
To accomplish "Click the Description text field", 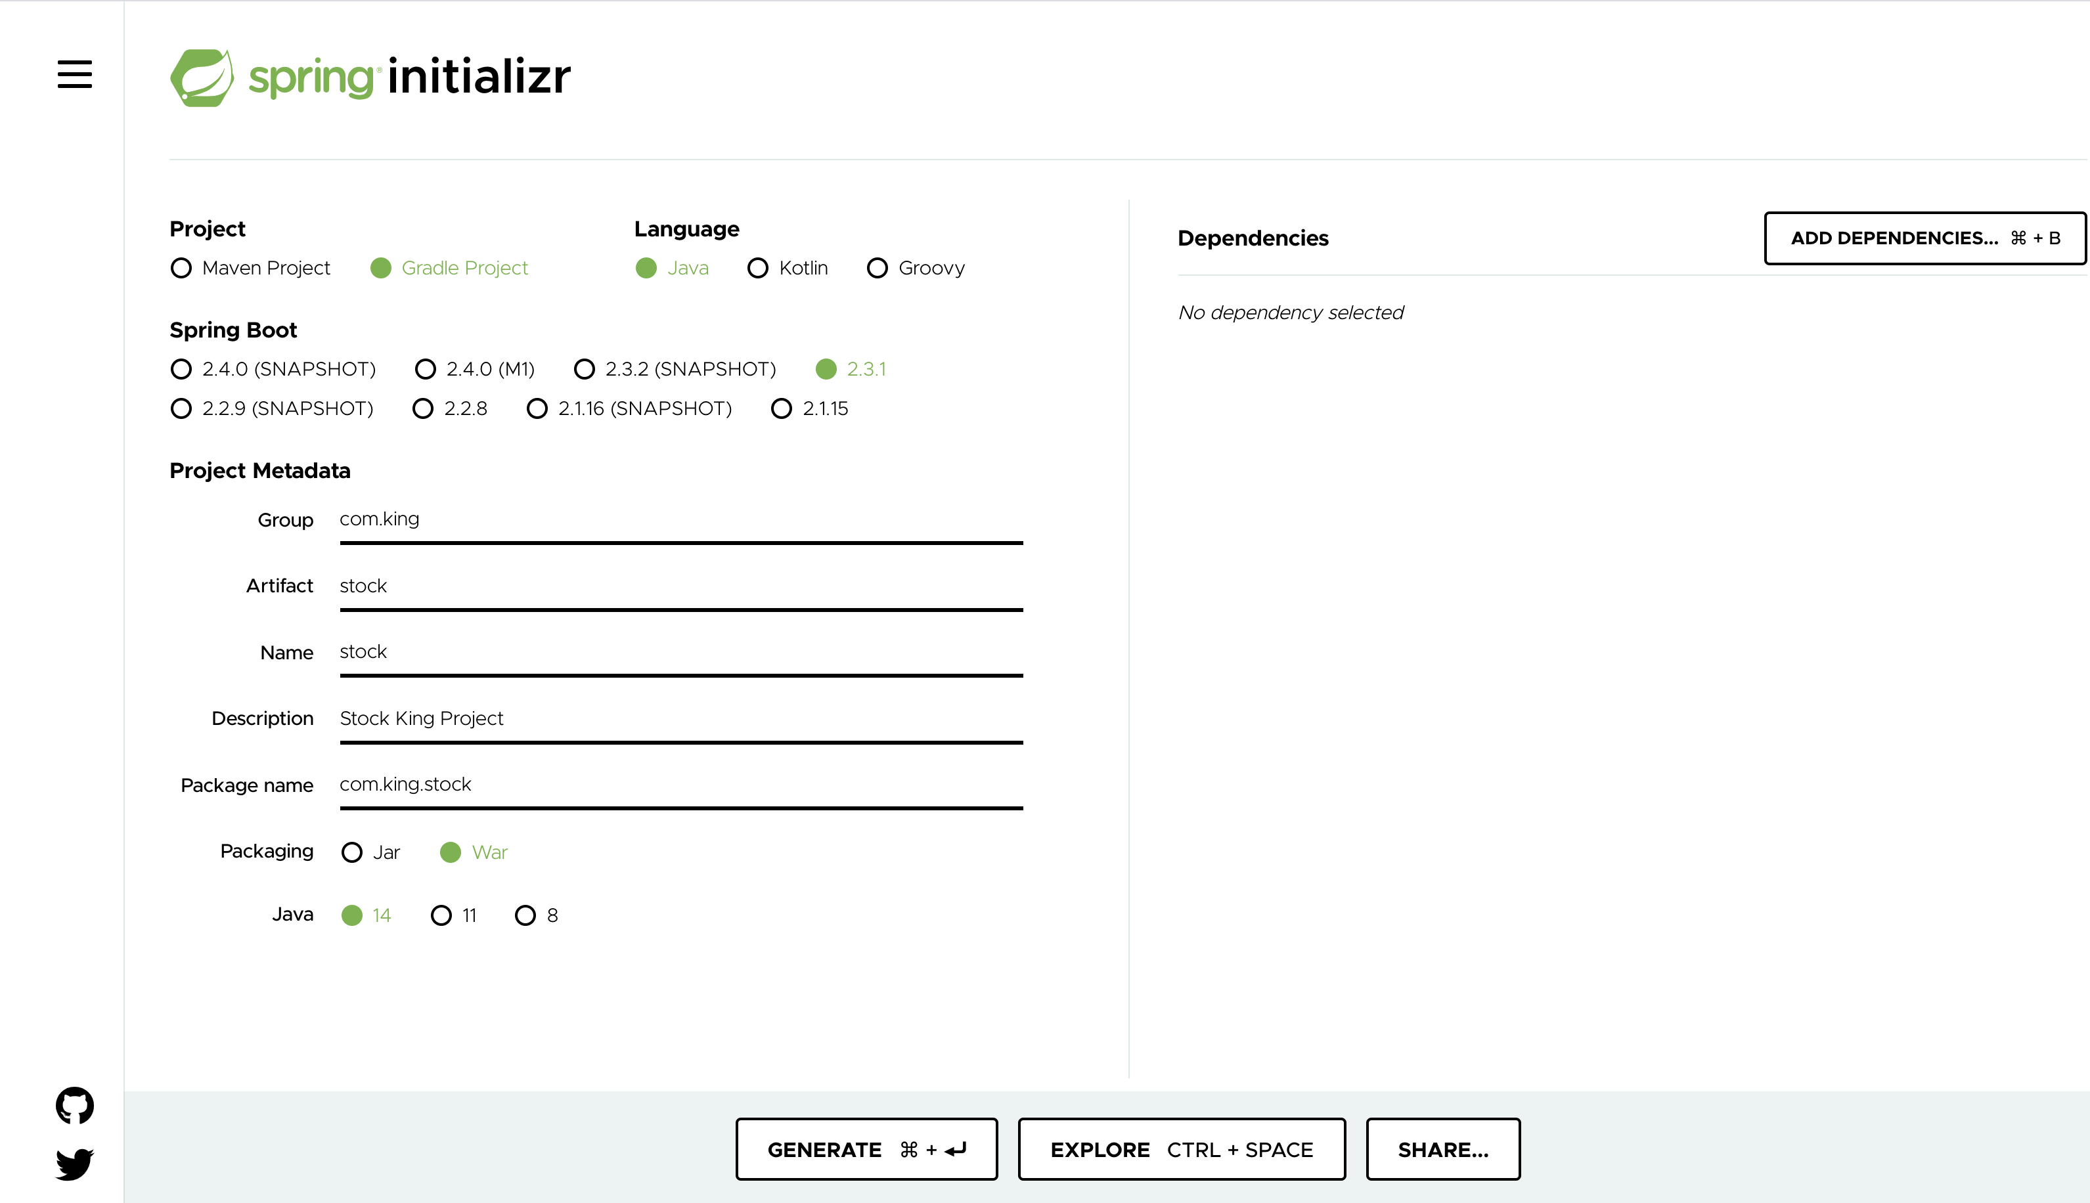I will click(x=680, y=719).
